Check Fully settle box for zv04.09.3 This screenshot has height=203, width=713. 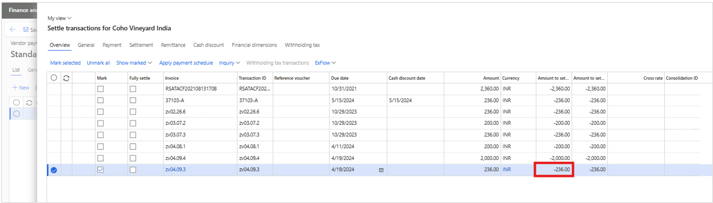click(x=133, y=170)
